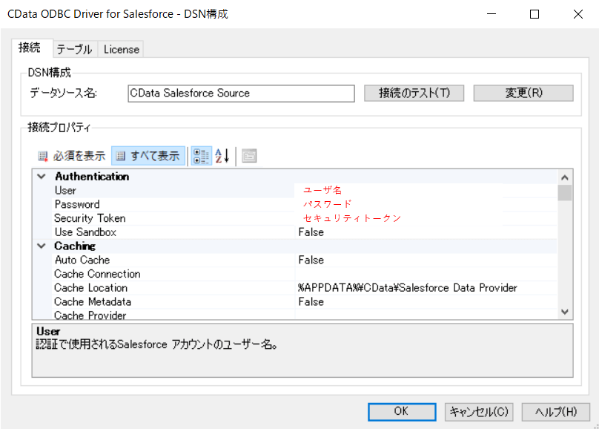The width and height of the screenshot is (599, 429).
Task: Switch to the License tab
Action: pos(122,49)
